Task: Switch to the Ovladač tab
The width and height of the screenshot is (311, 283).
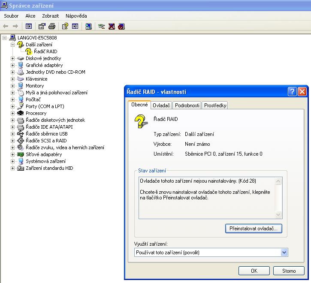Action: pyautogui.click(x=161, y=105)
